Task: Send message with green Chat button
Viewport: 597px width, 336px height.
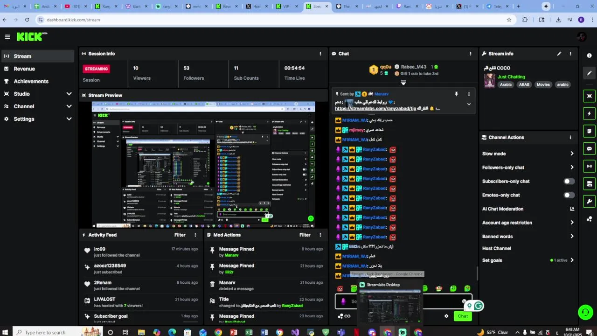Action: click(463, 316)
